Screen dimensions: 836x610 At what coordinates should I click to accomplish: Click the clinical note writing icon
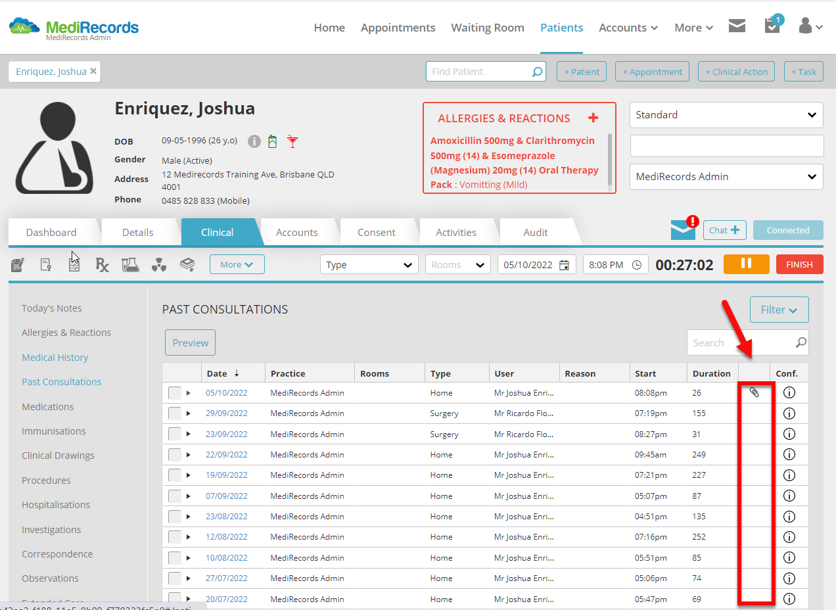click(x=18, y=265)
